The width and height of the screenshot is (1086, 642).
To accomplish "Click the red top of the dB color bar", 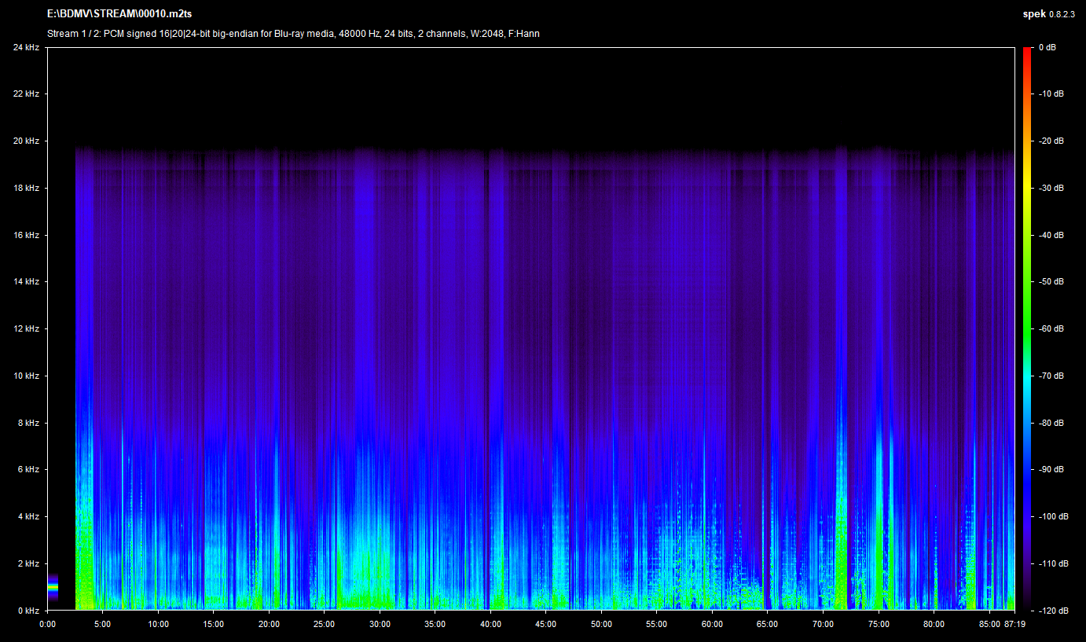I will tap(1028, 52).
